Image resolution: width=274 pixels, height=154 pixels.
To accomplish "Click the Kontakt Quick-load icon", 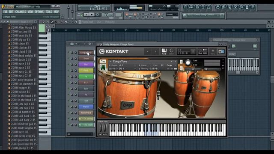I will (171, 51).
